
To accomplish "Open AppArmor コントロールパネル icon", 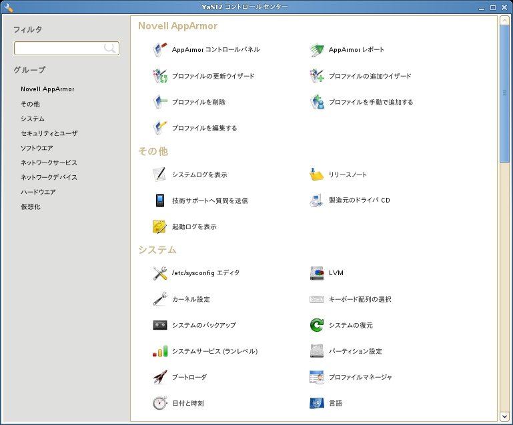I will [x=160, y=50].
